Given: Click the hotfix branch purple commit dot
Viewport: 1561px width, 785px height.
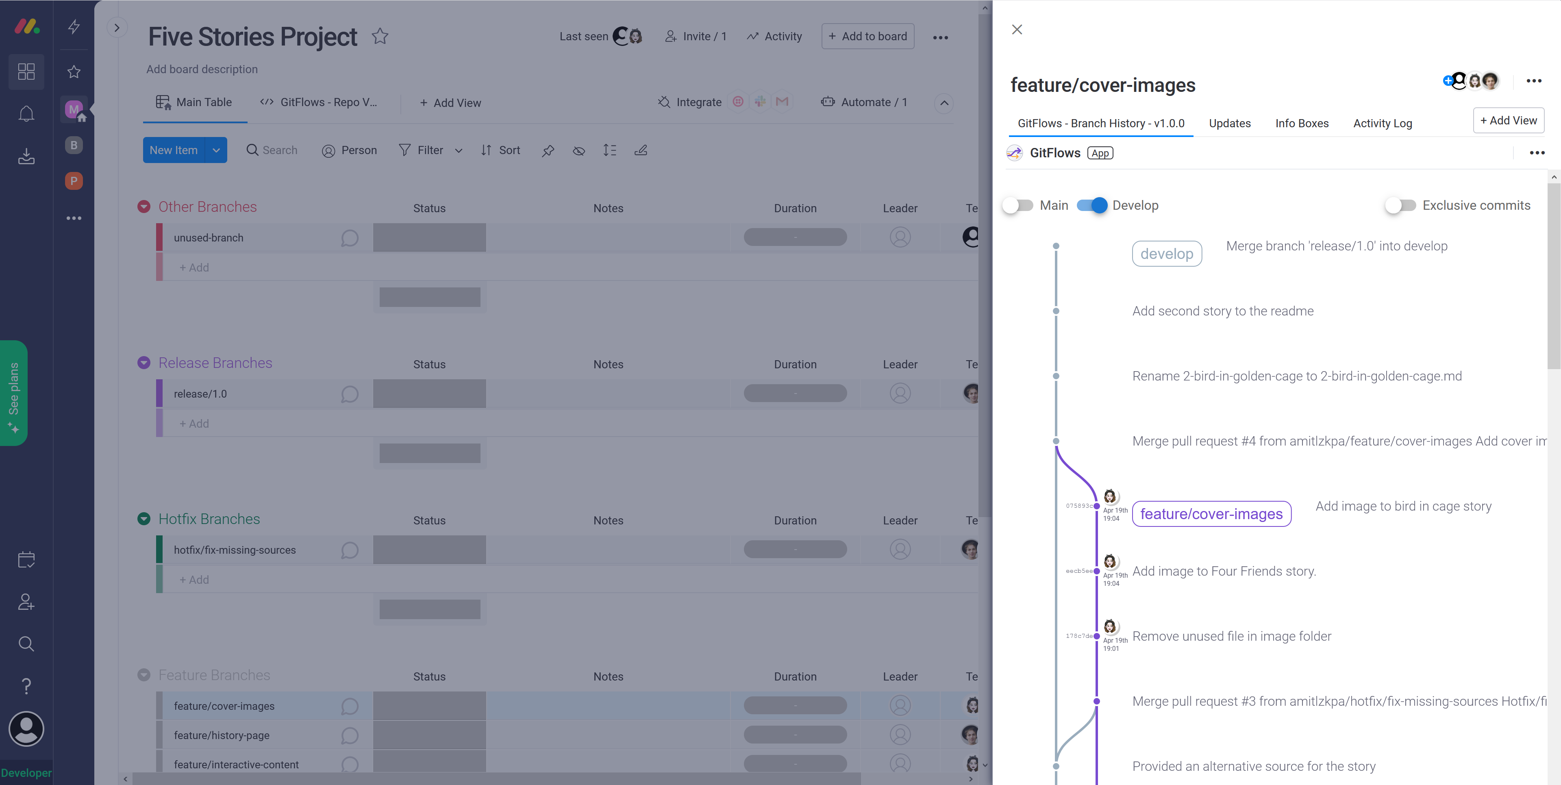Looking at the screenshot, I should point(1097,701).
